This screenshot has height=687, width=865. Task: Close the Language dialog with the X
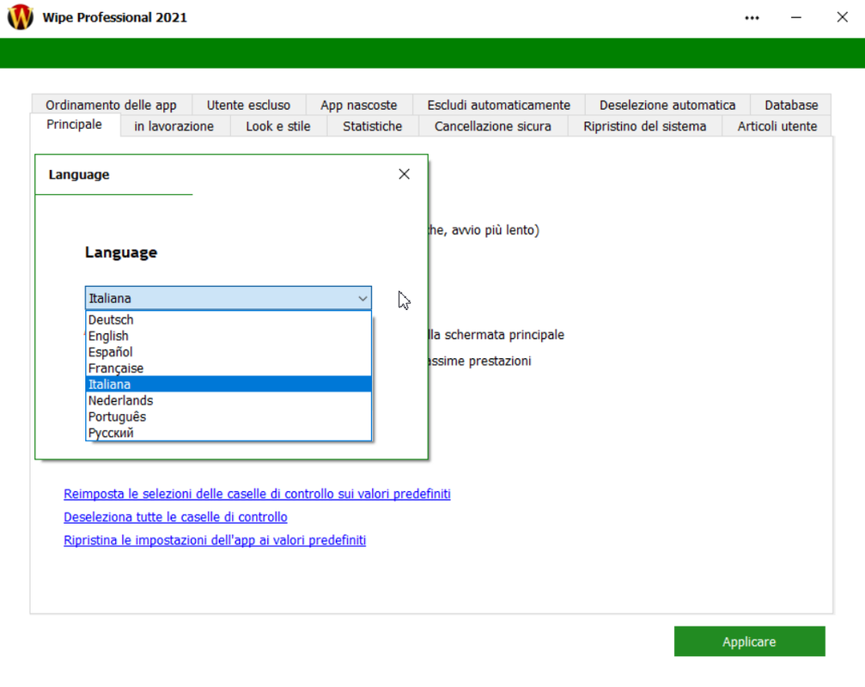404,174
